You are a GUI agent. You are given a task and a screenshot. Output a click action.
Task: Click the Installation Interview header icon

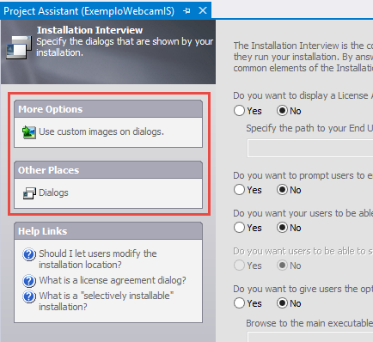pyautogui.click(x=18, y=47)
